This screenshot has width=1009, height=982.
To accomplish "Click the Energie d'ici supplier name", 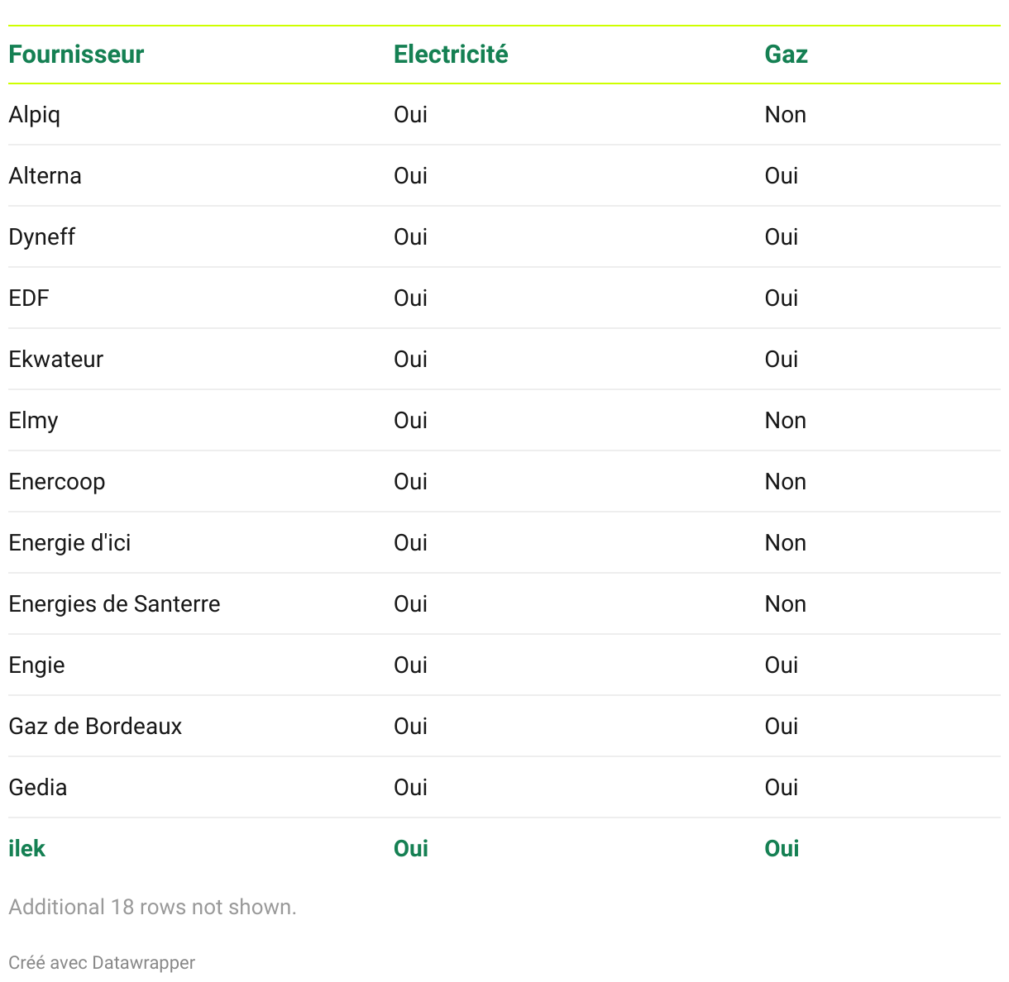I will (x=69, y=543).
